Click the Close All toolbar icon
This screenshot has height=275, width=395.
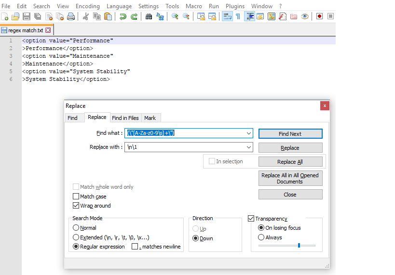[x=60, y=16]
